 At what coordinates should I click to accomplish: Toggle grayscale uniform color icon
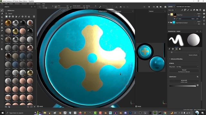click(197, 85)
